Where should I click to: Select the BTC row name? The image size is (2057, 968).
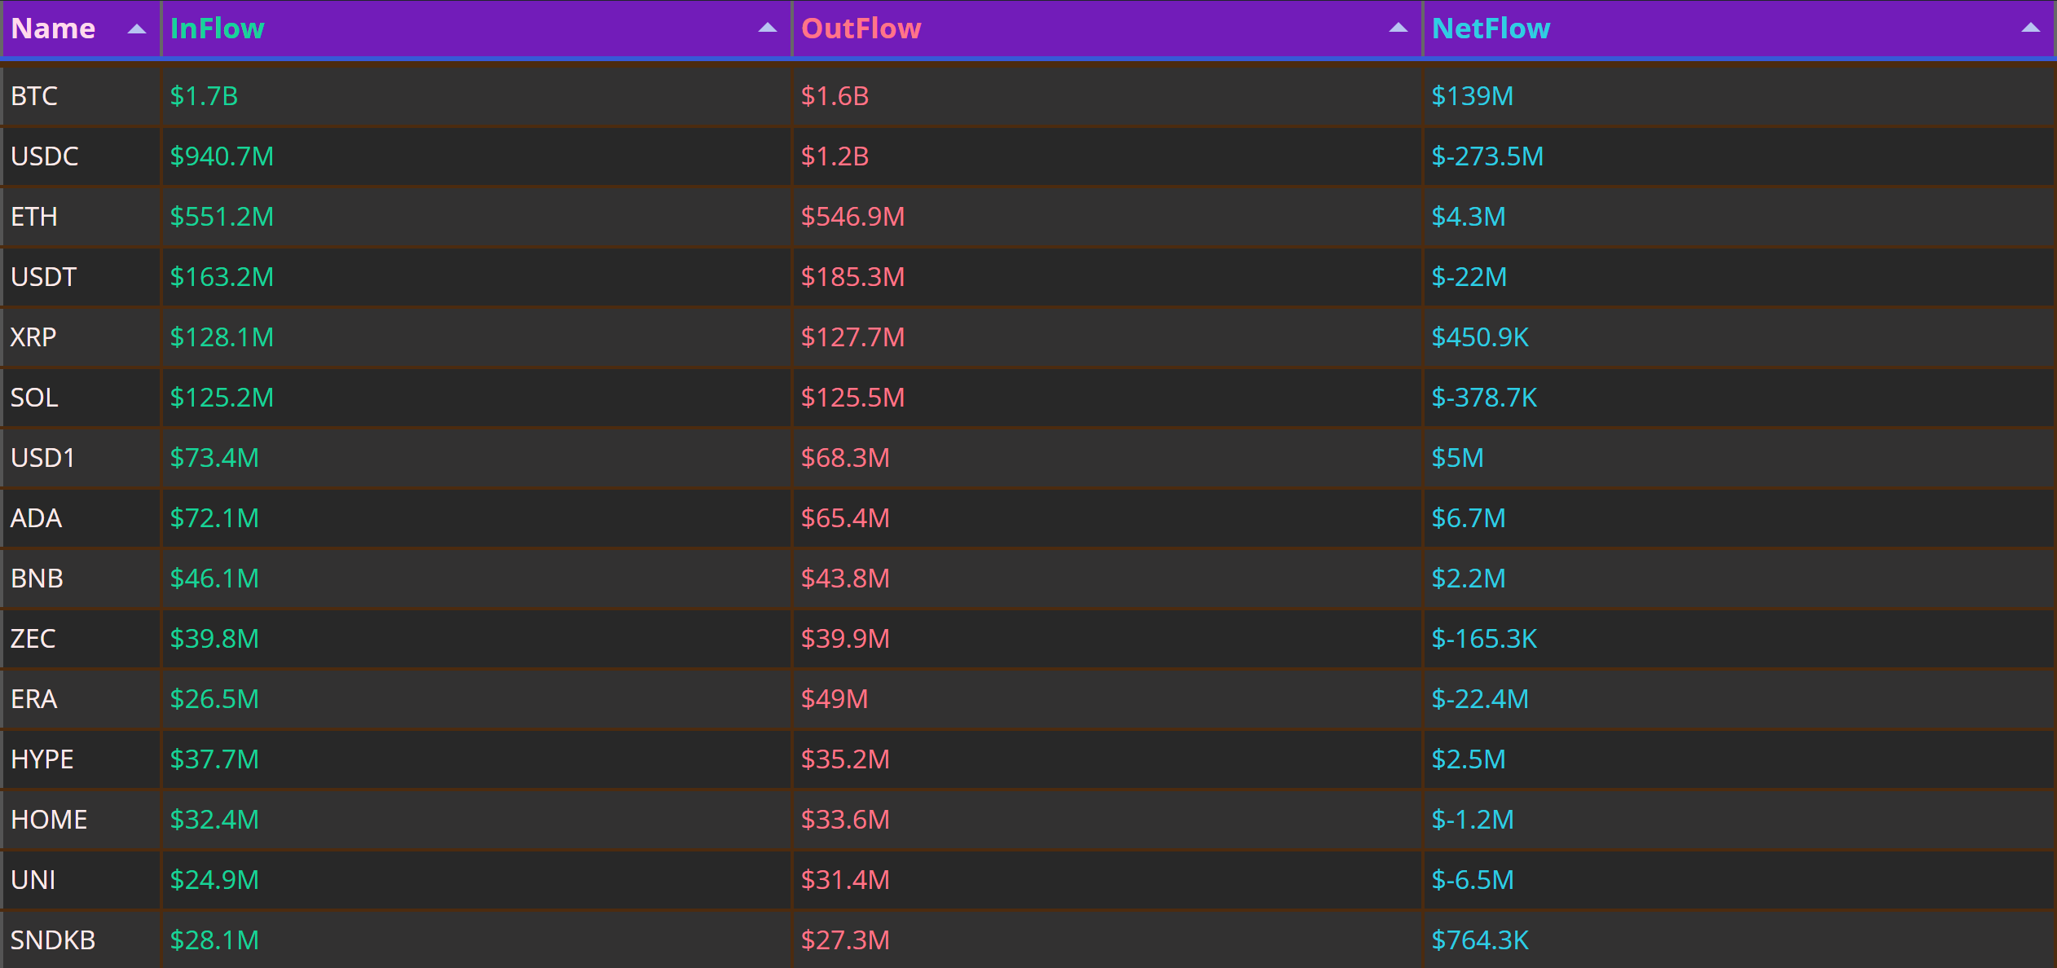[x=33, y=96]
